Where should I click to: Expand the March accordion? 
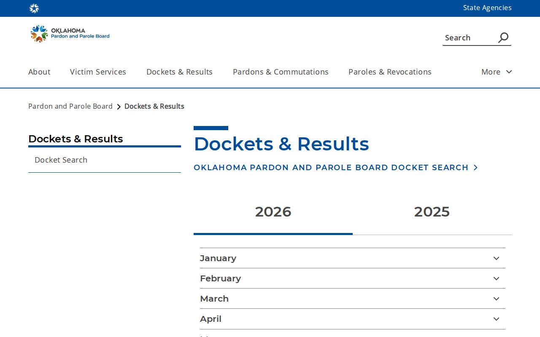[x=353, y=299]
